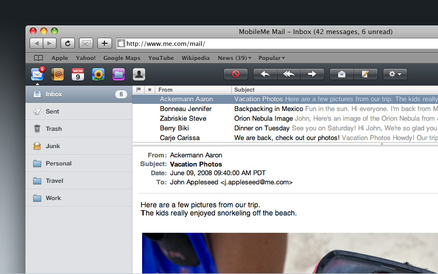Compose a new message

[366, 74]
